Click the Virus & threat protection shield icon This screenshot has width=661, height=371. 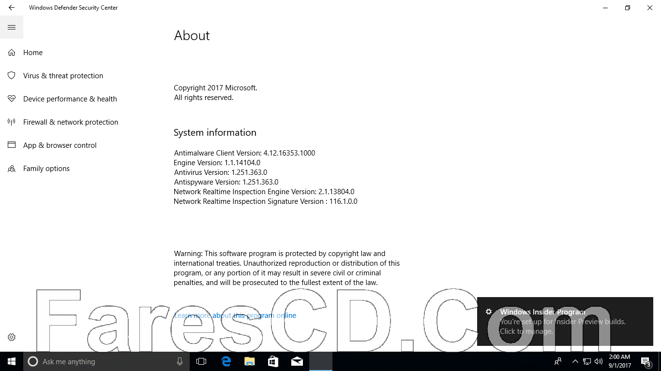point(12,76)
